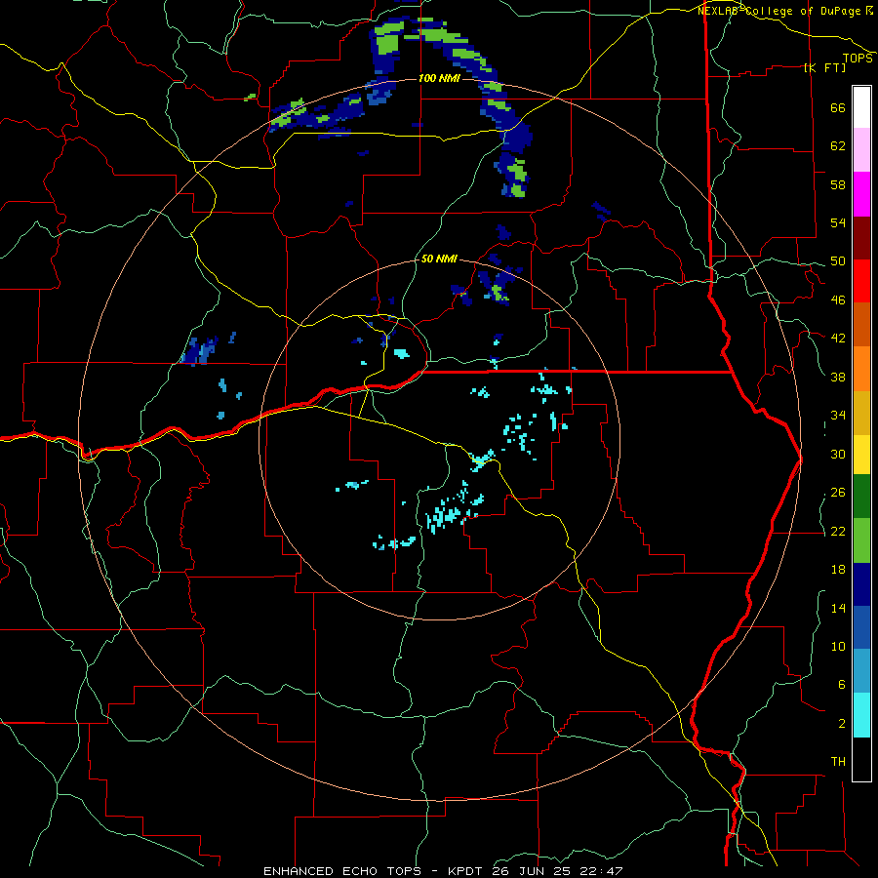Click the bright red 46-50 kft swatch

tap(861, 281)
